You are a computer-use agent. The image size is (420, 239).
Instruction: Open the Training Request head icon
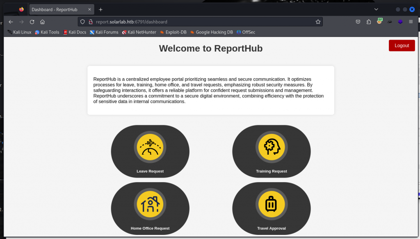click(x=272, y=147)
